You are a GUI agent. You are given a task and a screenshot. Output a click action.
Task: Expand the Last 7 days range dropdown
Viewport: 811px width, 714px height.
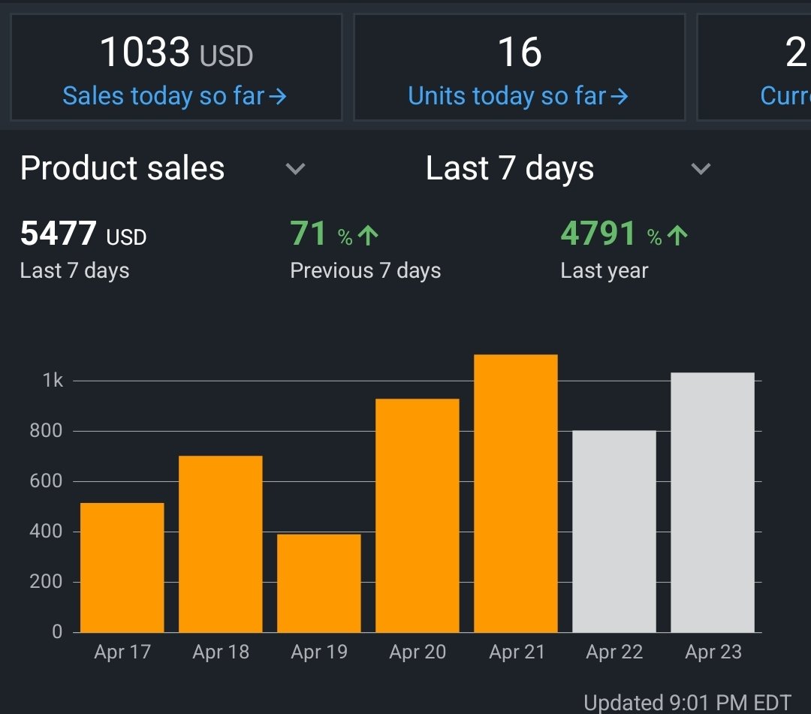click(x=568, y=168)
